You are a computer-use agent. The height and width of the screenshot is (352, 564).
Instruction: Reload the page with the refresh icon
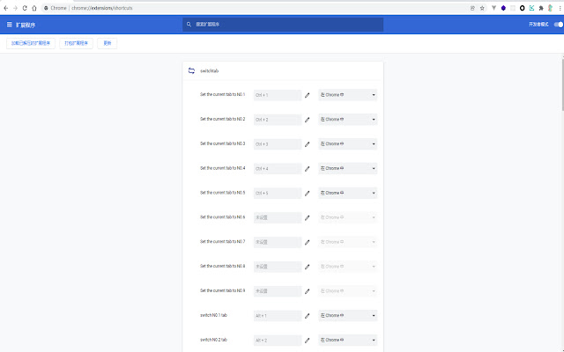(25, 8)
